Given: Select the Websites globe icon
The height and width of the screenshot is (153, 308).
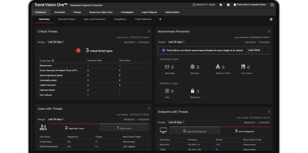Looking at the screenshot, I should click(x=193, y=67).
